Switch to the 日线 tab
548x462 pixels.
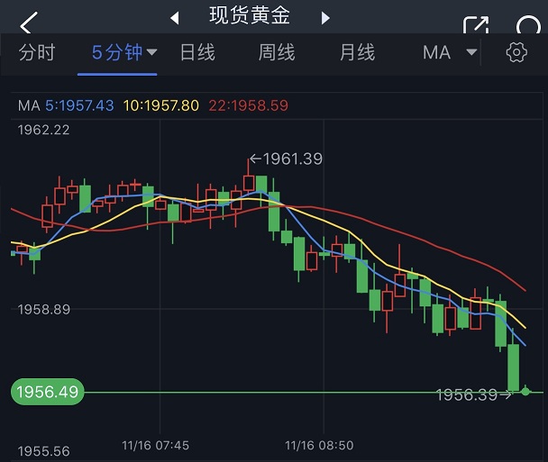coord(197,52)
